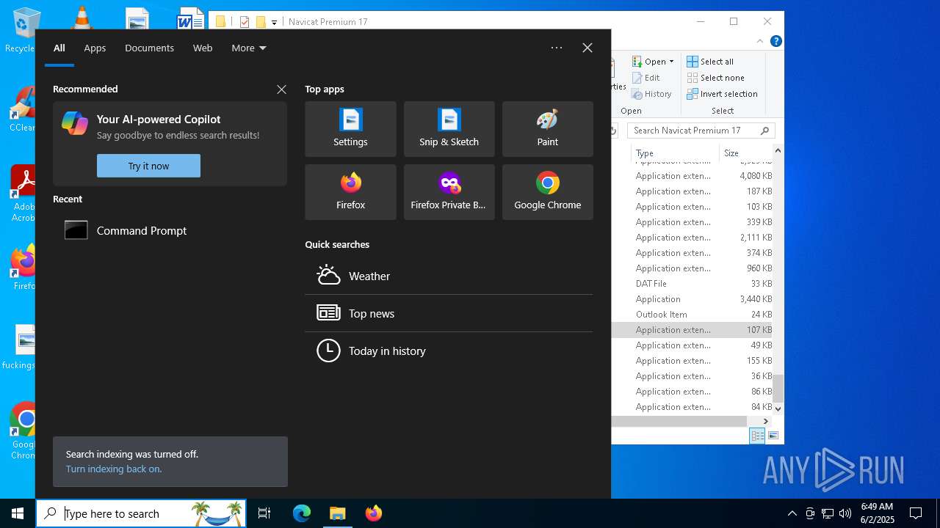The height and width of the screenshot is (528, 940).
Task: Switch Explorer to large icons view
Action: click(773, 436)
